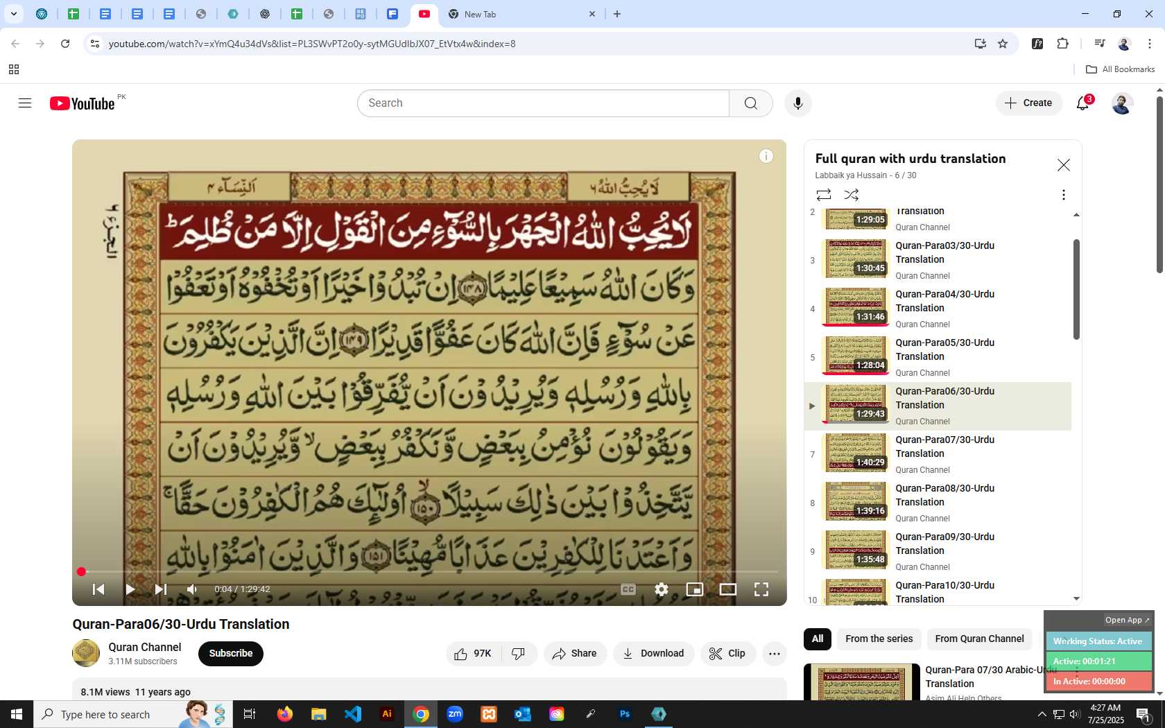Screen dimensions: 1165x728
Task: Open Visual Studio Code from taskbar
Action: (353, 714)
